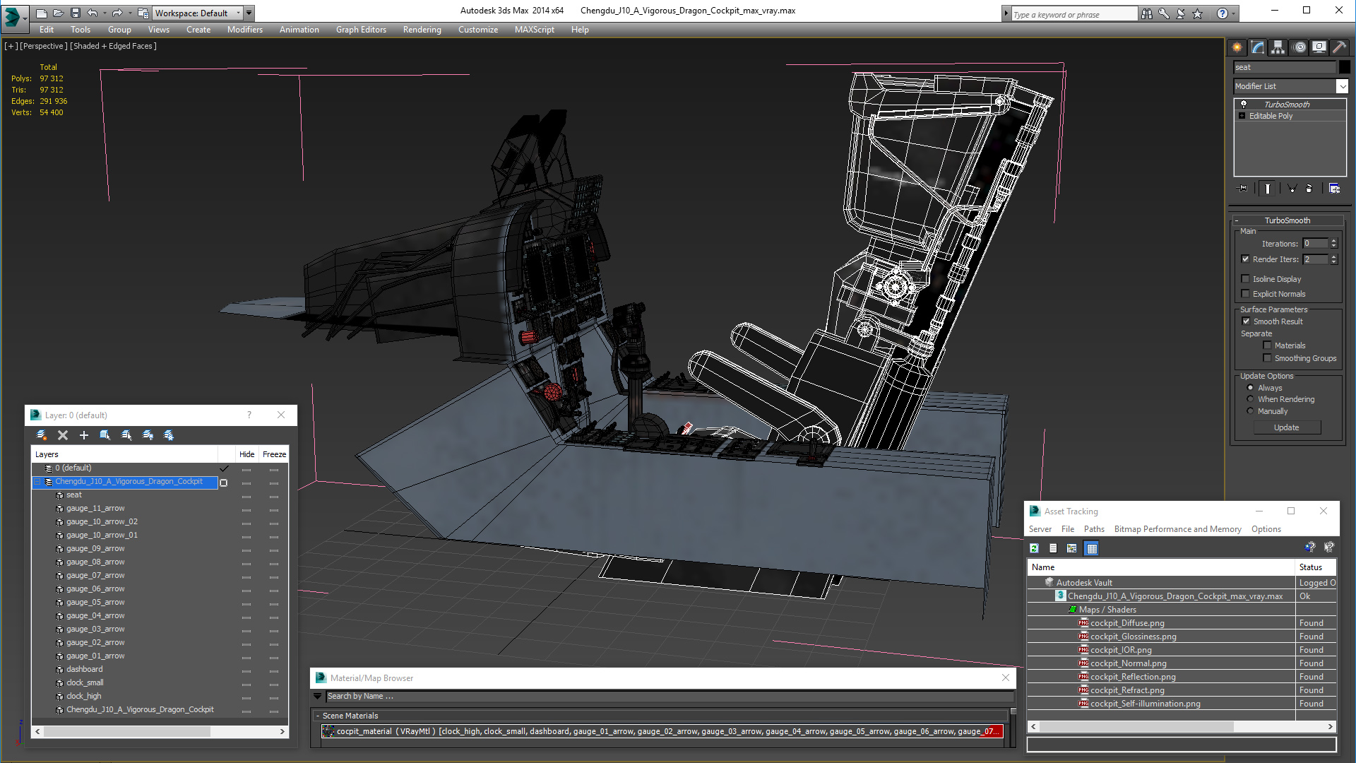This screenshot has height=763, width=1356.
Task: Toggle Show End Result icon
Action: click(x=1268, y=189)
